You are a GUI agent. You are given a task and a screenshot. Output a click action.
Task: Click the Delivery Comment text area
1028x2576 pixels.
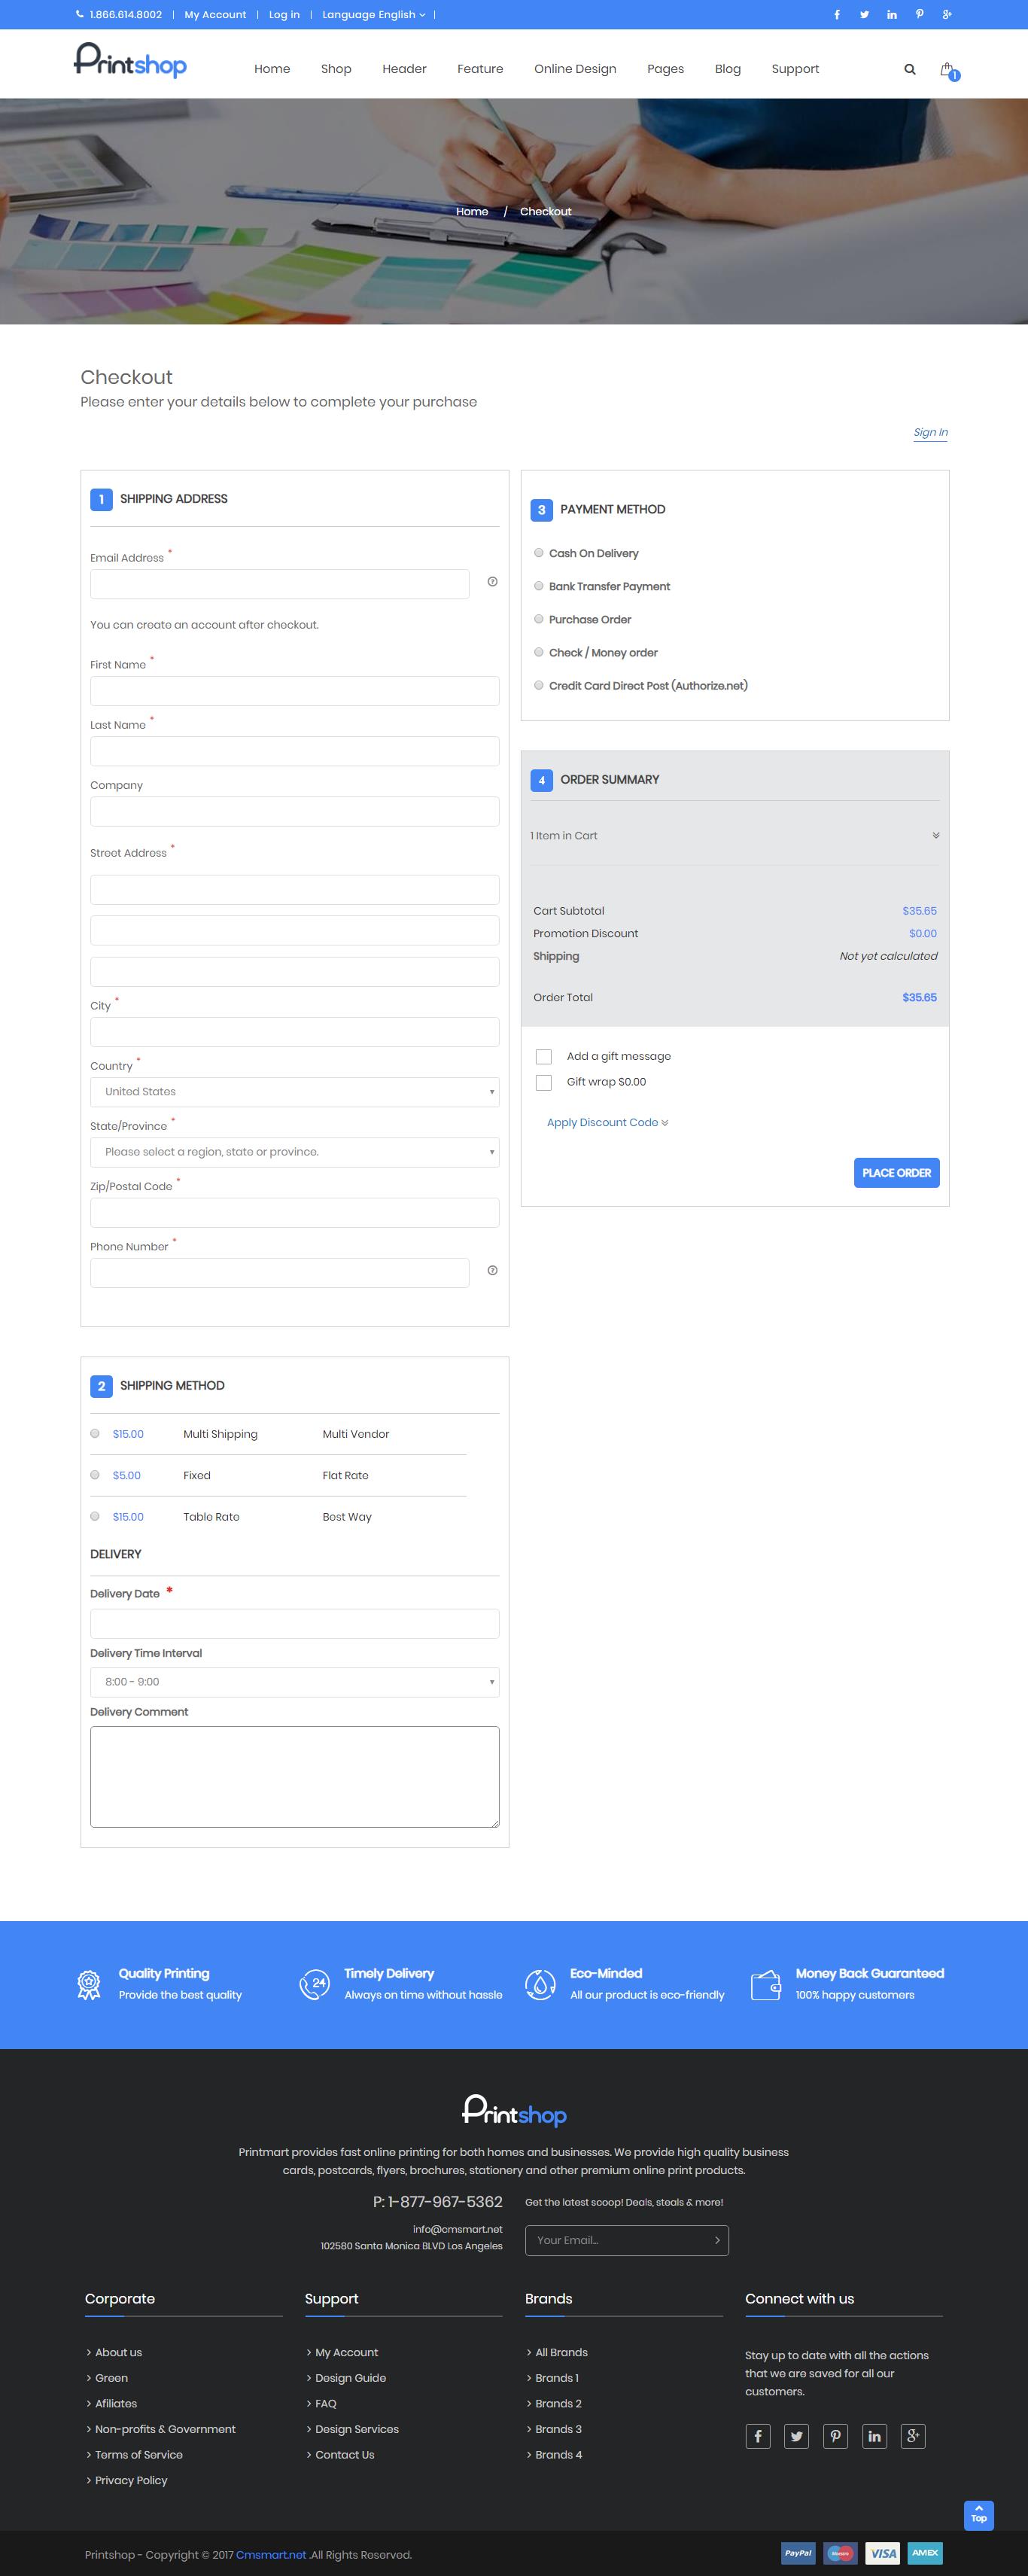[x=294, y=1776]
